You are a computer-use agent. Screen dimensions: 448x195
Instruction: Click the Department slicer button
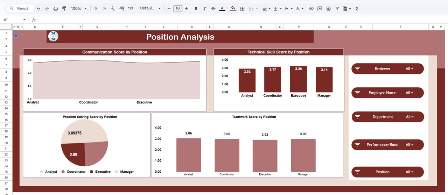pos(387,117)
